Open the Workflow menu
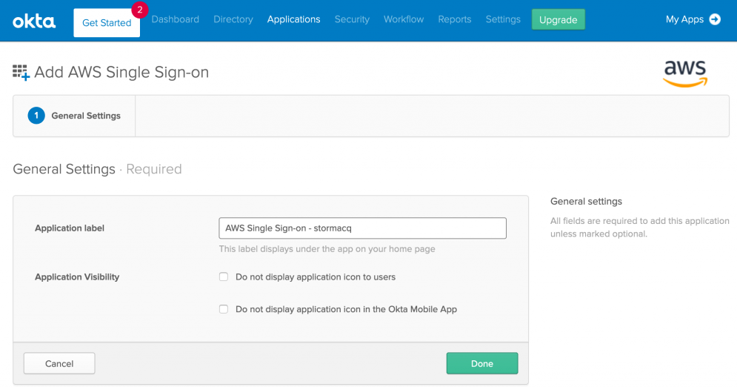 click(404, 19)
